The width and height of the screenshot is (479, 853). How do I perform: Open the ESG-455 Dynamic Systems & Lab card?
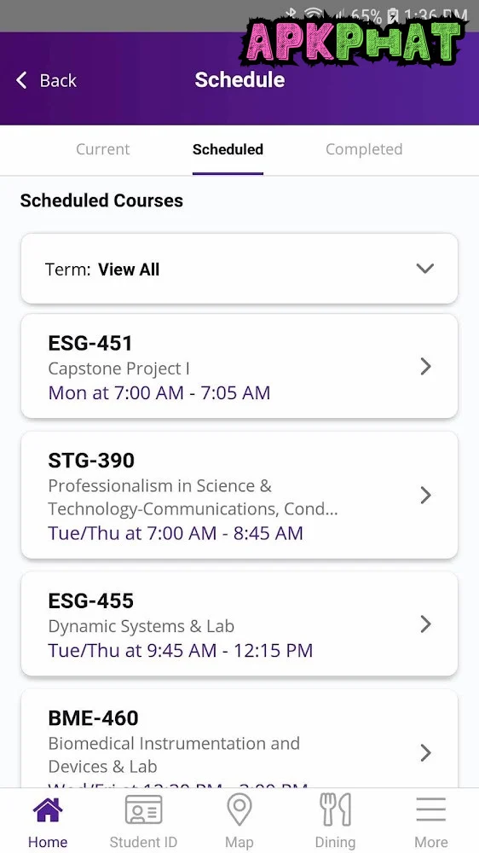(239, 624)
